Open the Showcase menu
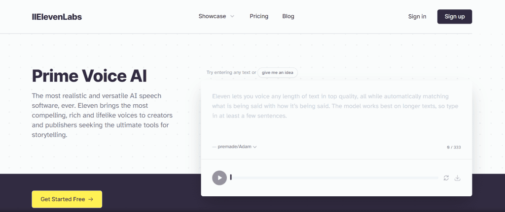 [x=213, y=16]
